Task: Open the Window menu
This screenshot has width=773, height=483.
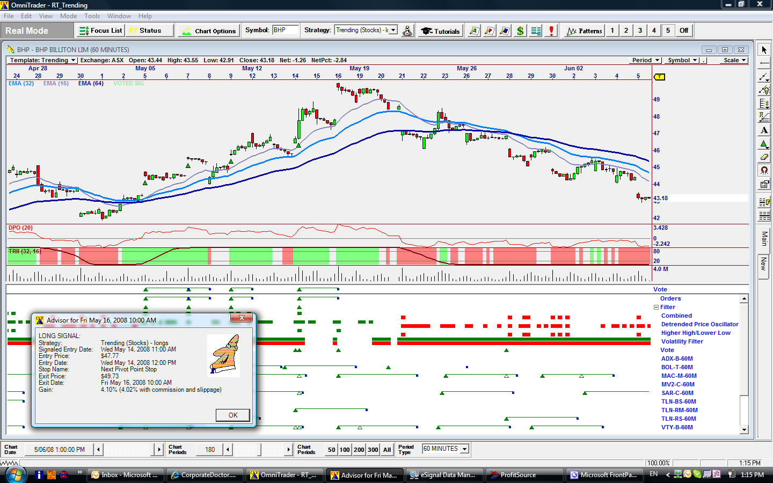Action: pos(119,16)
